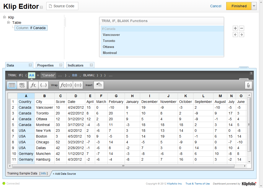Image resolution: width=263 pixels, height=188 pixels.
Task: Open the Indicators tab
Action: 76,65
